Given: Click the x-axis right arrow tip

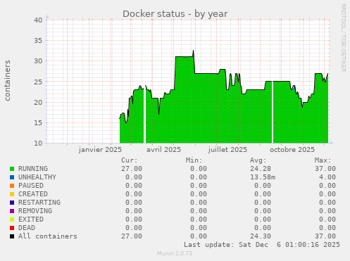Looking at the screenshot, I should point(332,143).
